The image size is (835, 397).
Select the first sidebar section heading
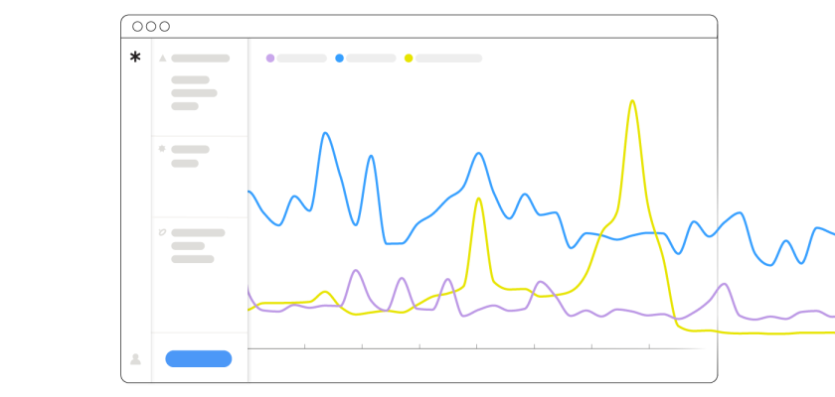(x=200, y=59)
